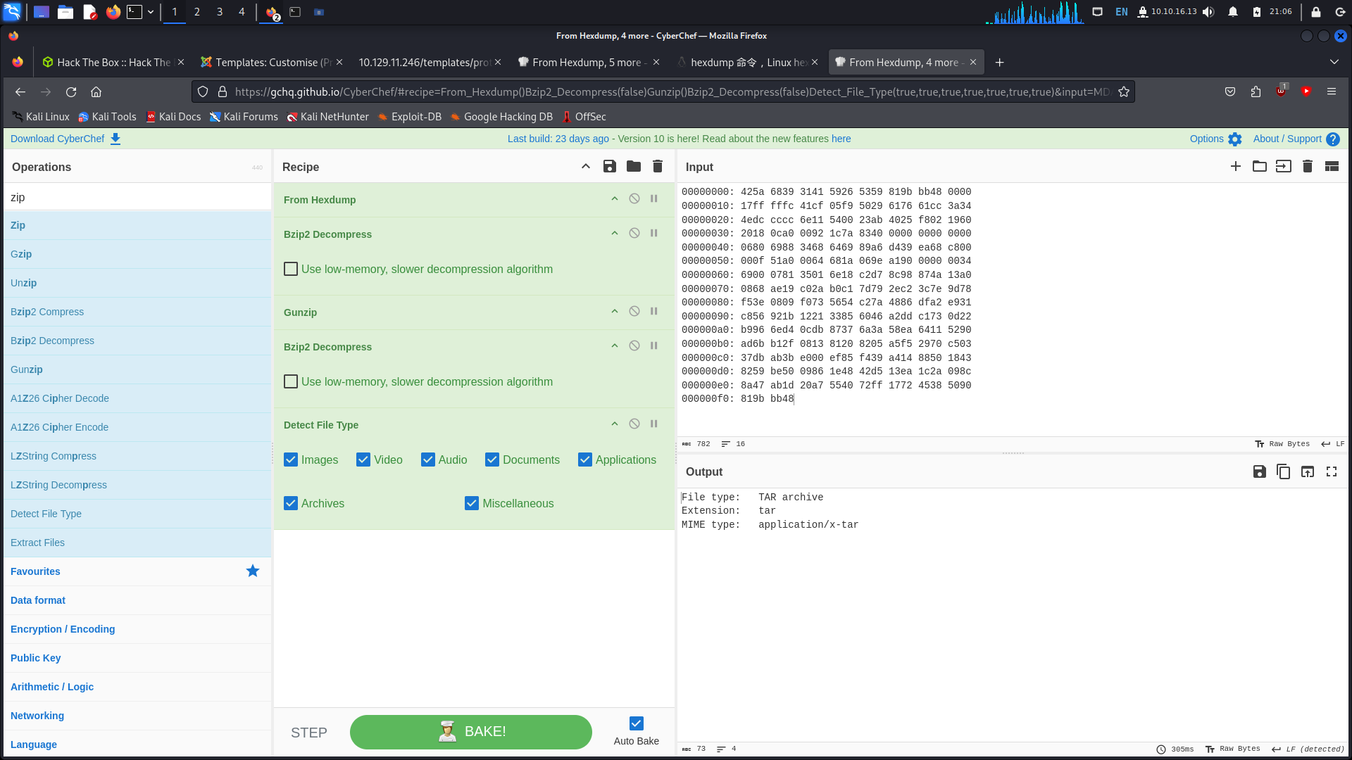1352x760 pixels.
Task: Disable the From Hexdump operation
Action: (634, 199)
